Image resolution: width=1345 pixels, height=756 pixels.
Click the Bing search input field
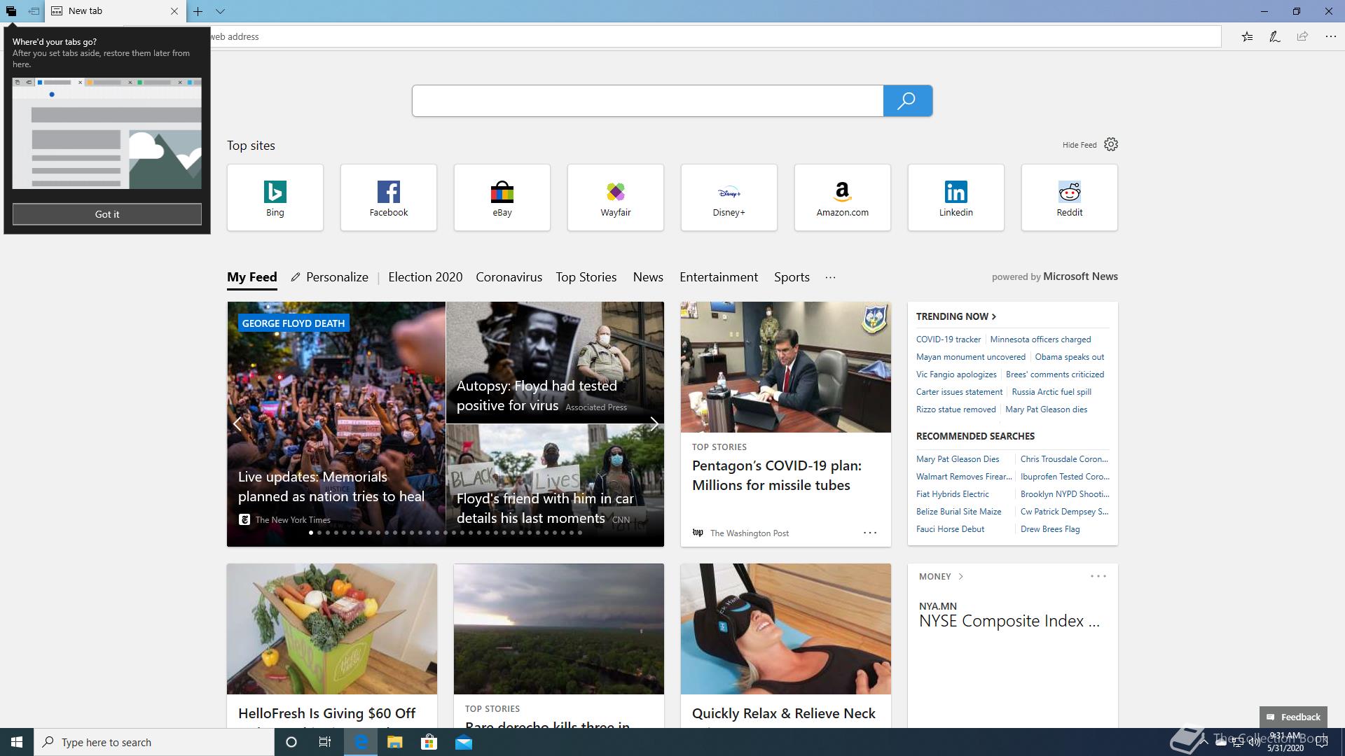point(647,101)
